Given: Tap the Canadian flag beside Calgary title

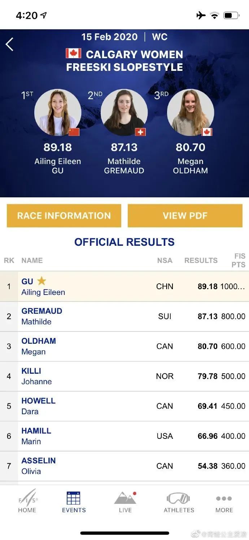Looking at the screenshot, I should 73,53.
